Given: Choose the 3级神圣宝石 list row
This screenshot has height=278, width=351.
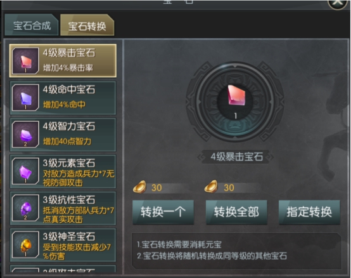Looking at the screenshot, I should coord(63,245).
